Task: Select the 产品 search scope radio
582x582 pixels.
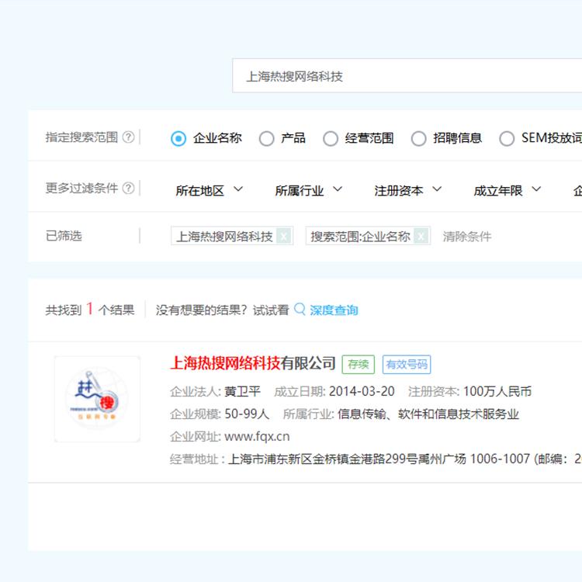Action: point(266,138)
